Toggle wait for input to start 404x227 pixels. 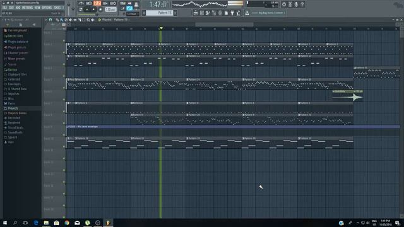point(89,3)
